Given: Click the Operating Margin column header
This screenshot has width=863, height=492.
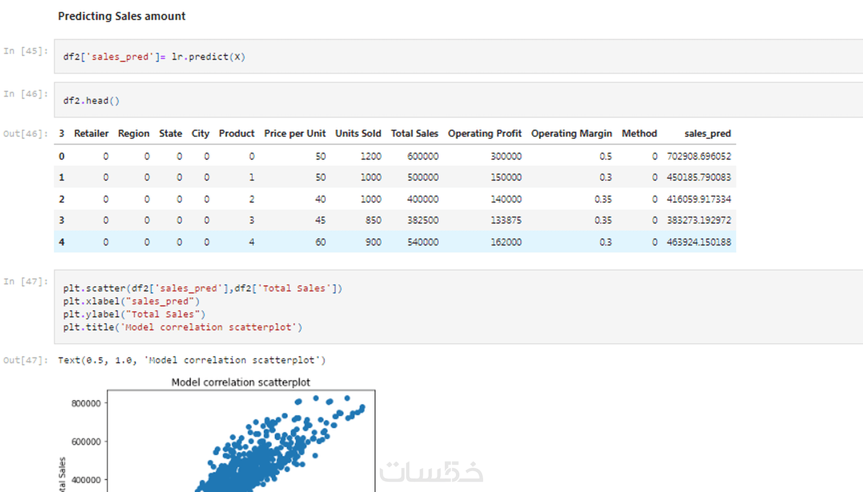Looking at the screenshot, I should 572,133.
